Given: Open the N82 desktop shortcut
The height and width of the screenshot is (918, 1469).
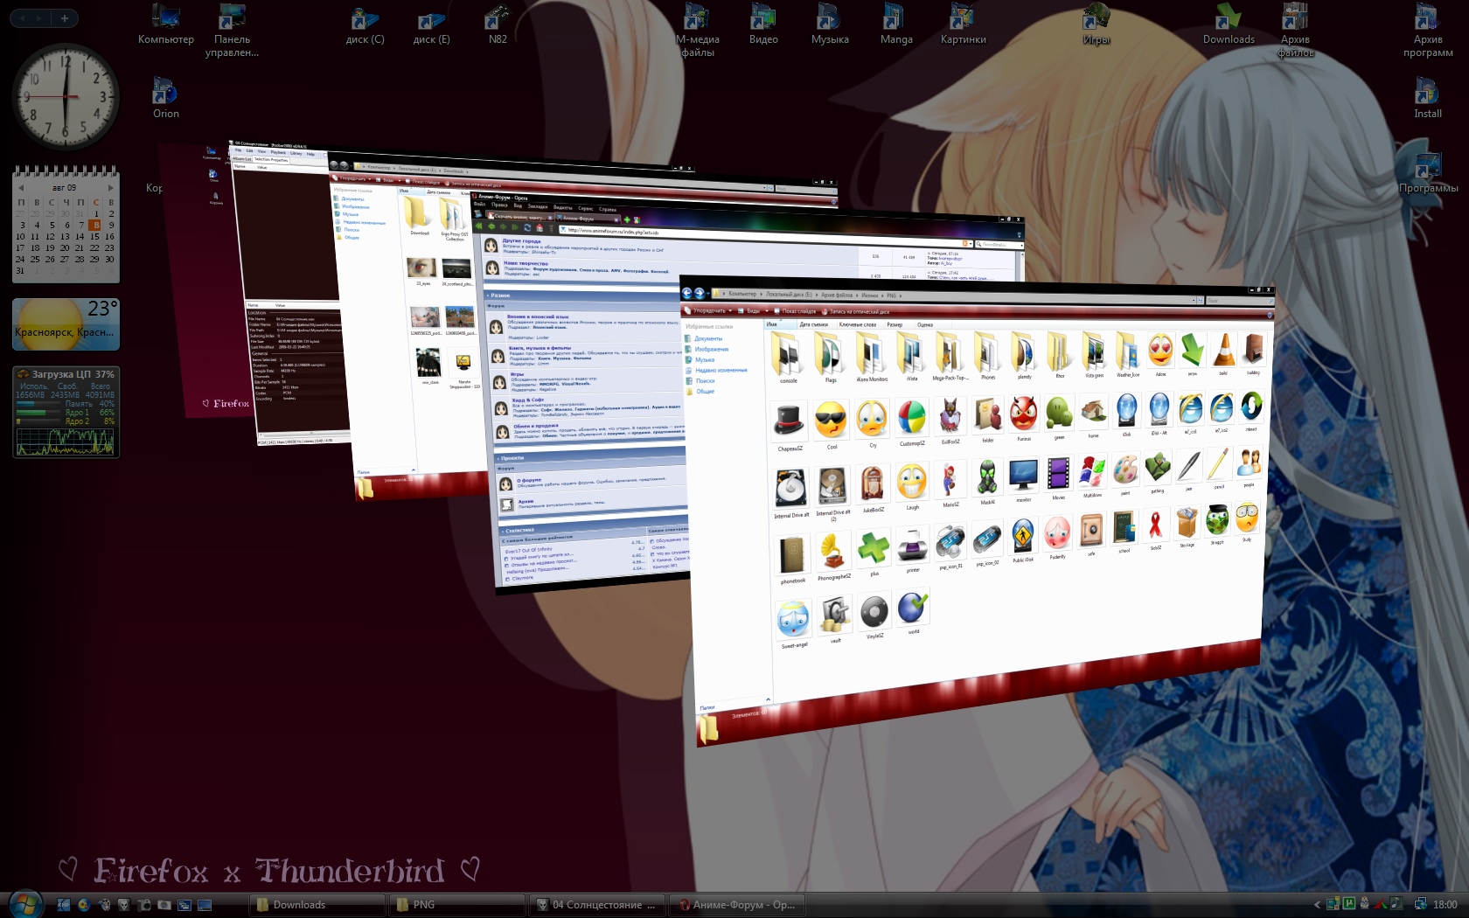Looking at the screenshot, I should click(498, 24).
